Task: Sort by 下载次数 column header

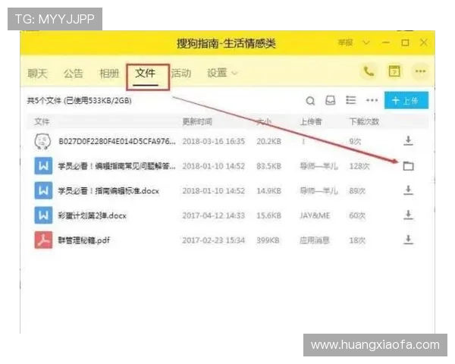Action: (x=364, y=121)
